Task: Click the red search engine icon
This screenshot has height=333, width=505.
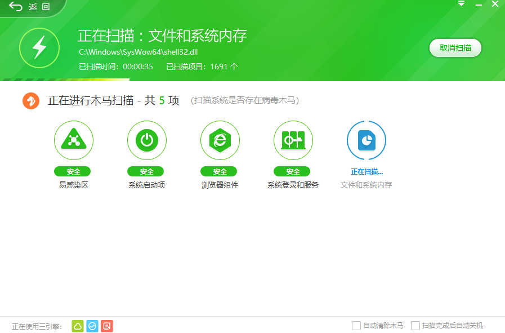Action: (x=107, y=326)
